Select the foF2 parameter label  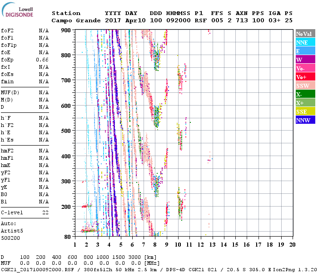click(7, 30)
